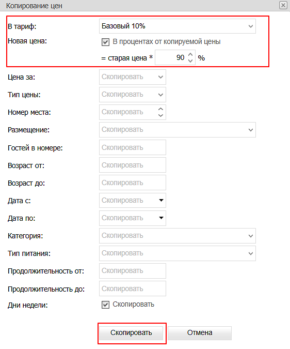This screenshot has height=349, width=290.
Task: Toggle the Дни недели Скопировать checkbox
Action: pos(105,305)
